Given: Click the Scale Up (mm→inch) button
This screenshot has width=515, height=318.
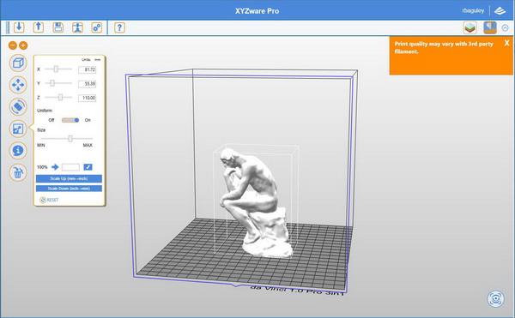Looking at the screenshot, I should pyautogui.click(x=69, y=178).
